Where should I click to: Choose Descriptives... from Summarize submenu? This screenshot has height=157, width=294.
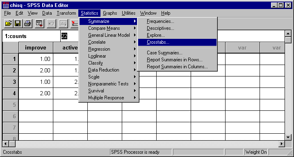tap(178, 28)
